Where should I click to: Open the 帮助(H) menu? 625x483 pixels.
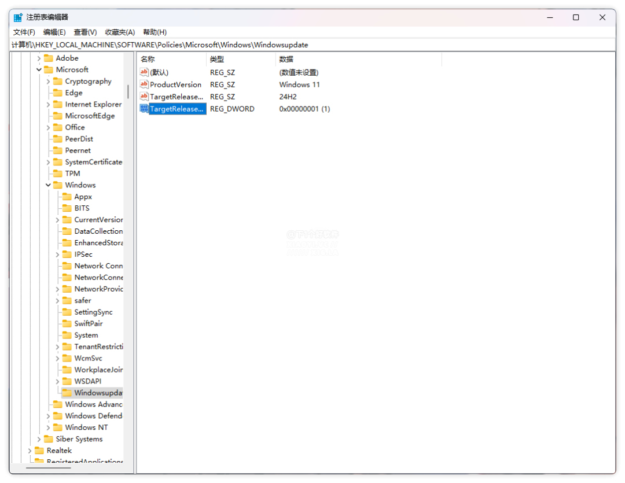[x=155, y=32]
